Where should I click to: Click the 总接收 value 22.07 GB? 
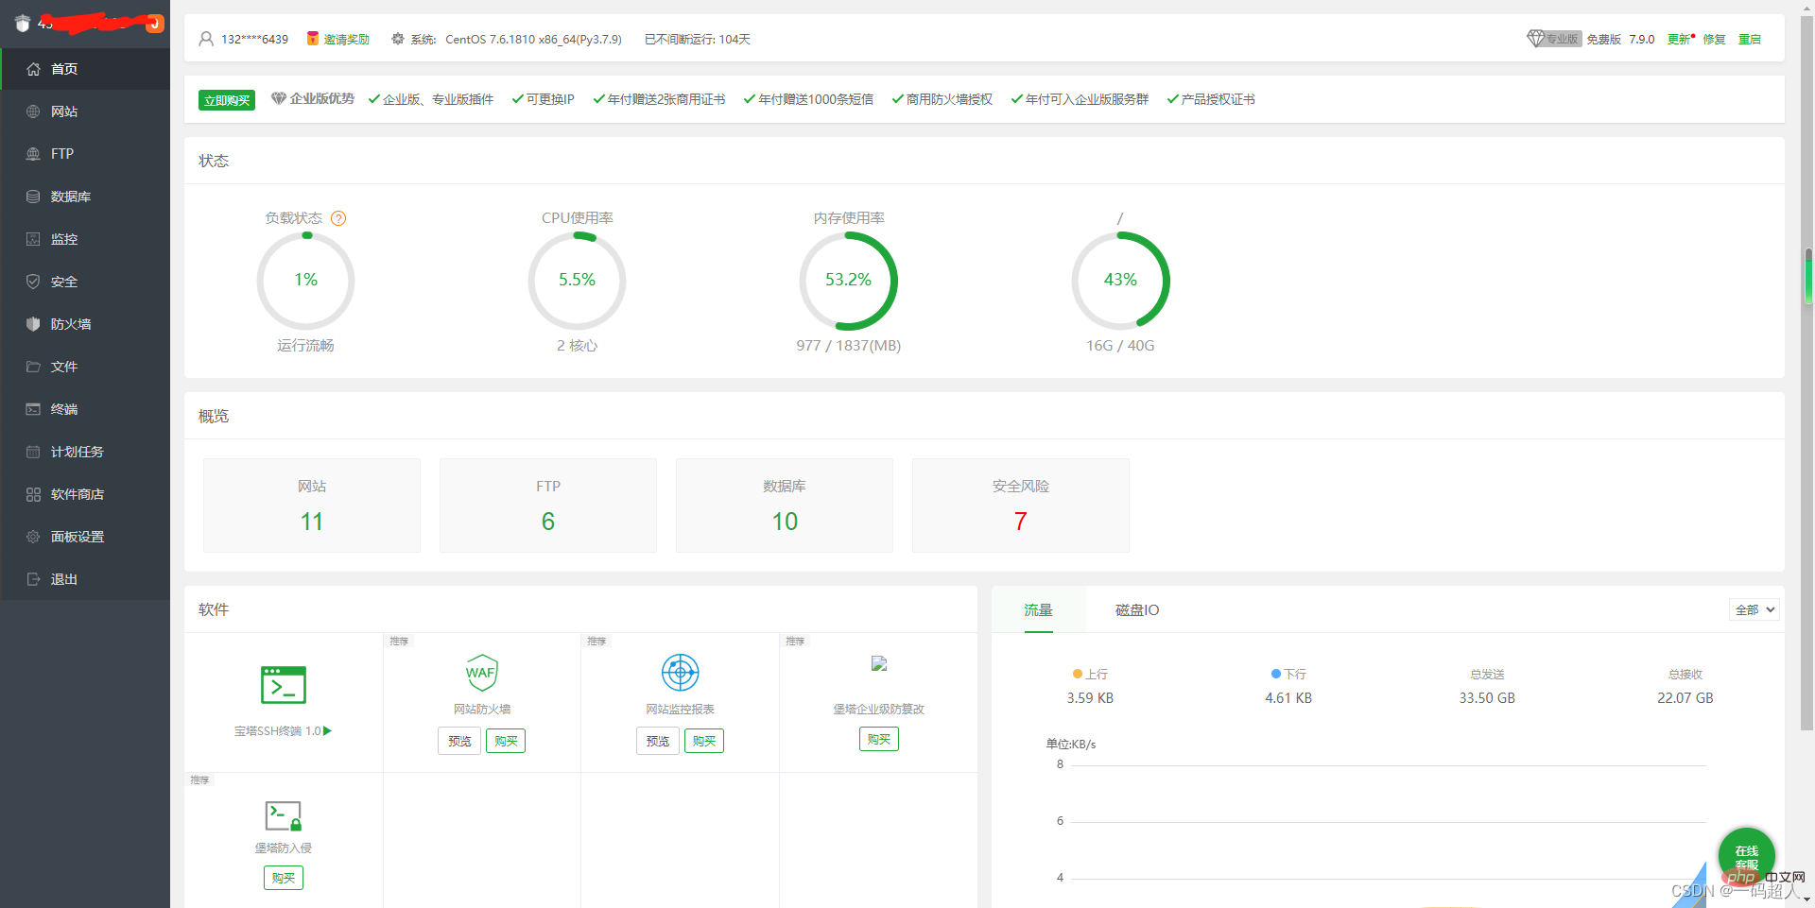point(1685,698)
